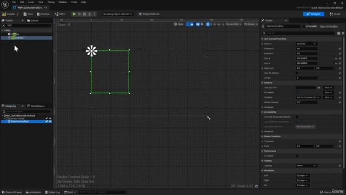Browse to asset in Content Browser
Viewport: 346px width, 195px height.
(43, 14)
